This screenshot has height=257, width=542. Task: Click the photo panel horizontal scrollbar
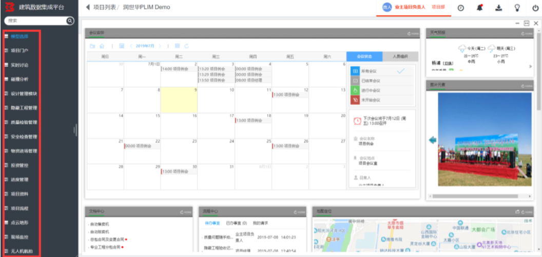click(474, 196)
